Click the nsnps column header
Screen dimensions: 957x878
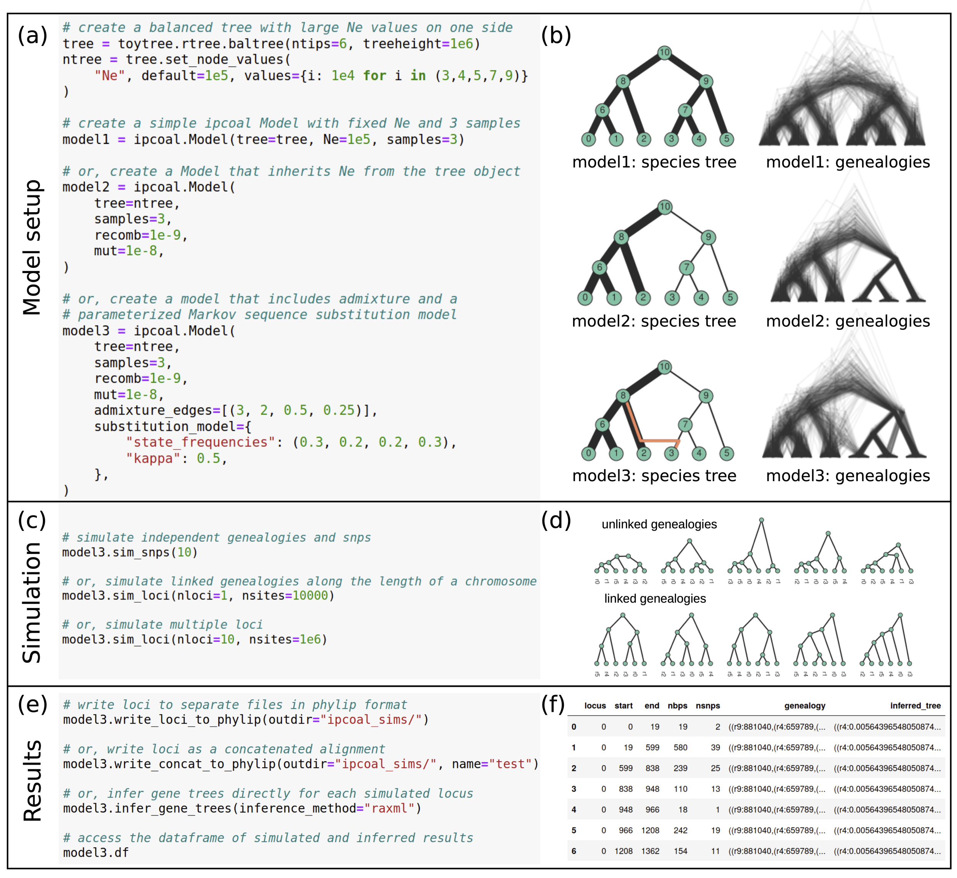[707, 706]
